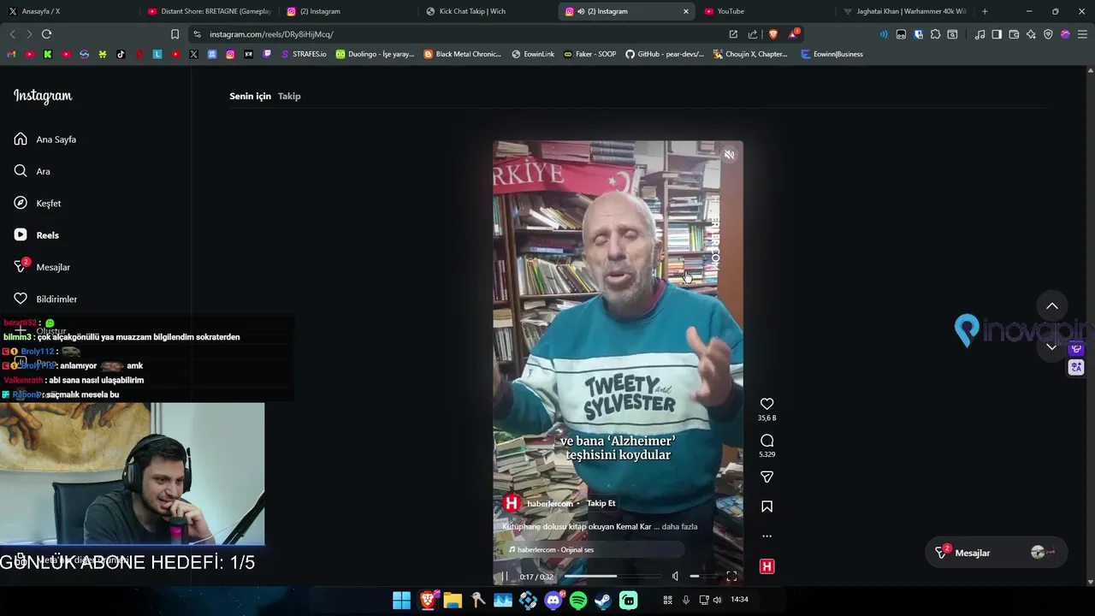Switch to the YouTube tab

pyautogui.click(x=764, y=11)
